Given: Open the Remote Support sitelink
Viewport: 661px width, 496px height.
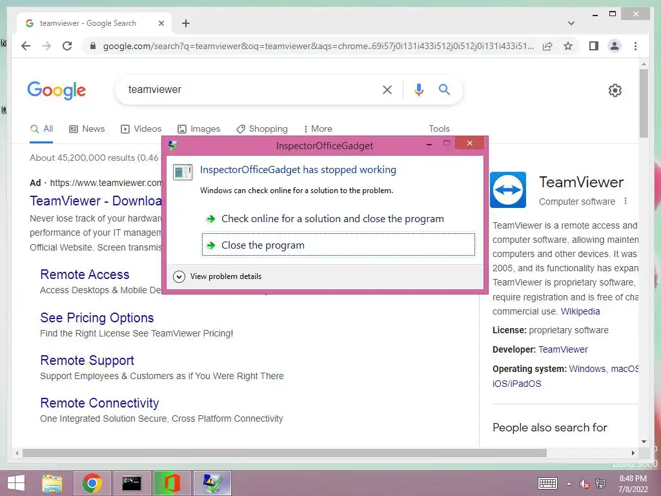Looking at the screenshot, I should (87, 360).
